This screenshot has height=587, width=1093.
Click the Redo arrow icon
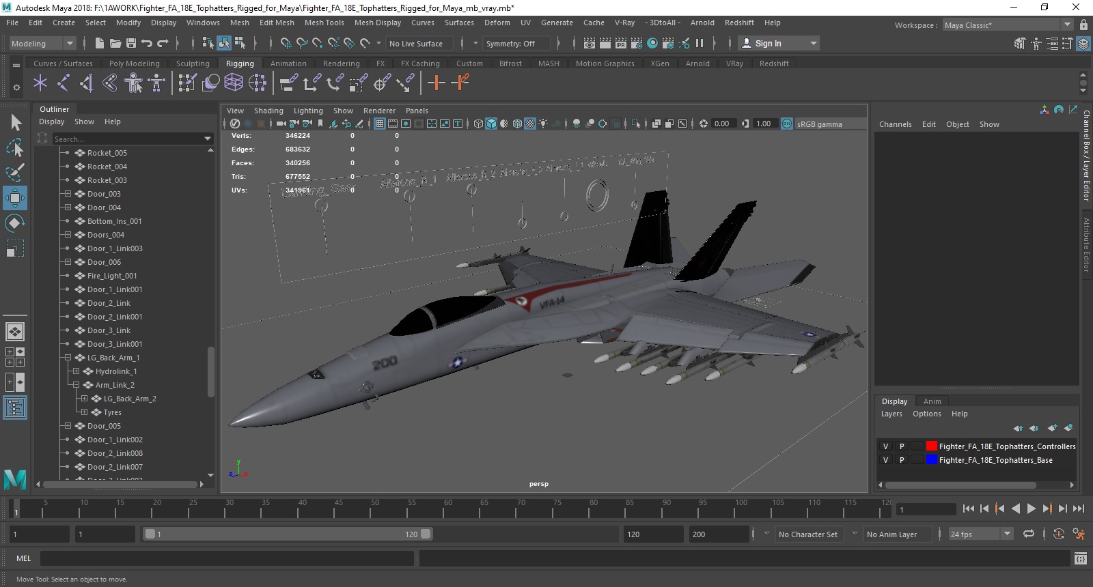(x=163, y=43)
